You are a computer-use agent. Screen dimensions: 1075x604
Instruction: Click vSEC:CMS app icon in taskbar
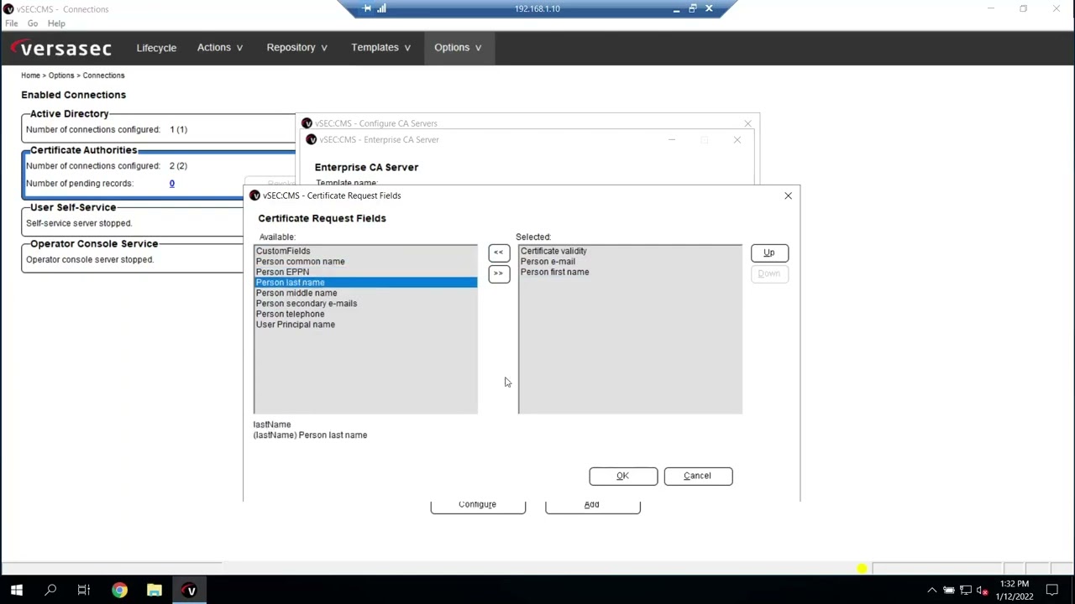coord(190,591)
